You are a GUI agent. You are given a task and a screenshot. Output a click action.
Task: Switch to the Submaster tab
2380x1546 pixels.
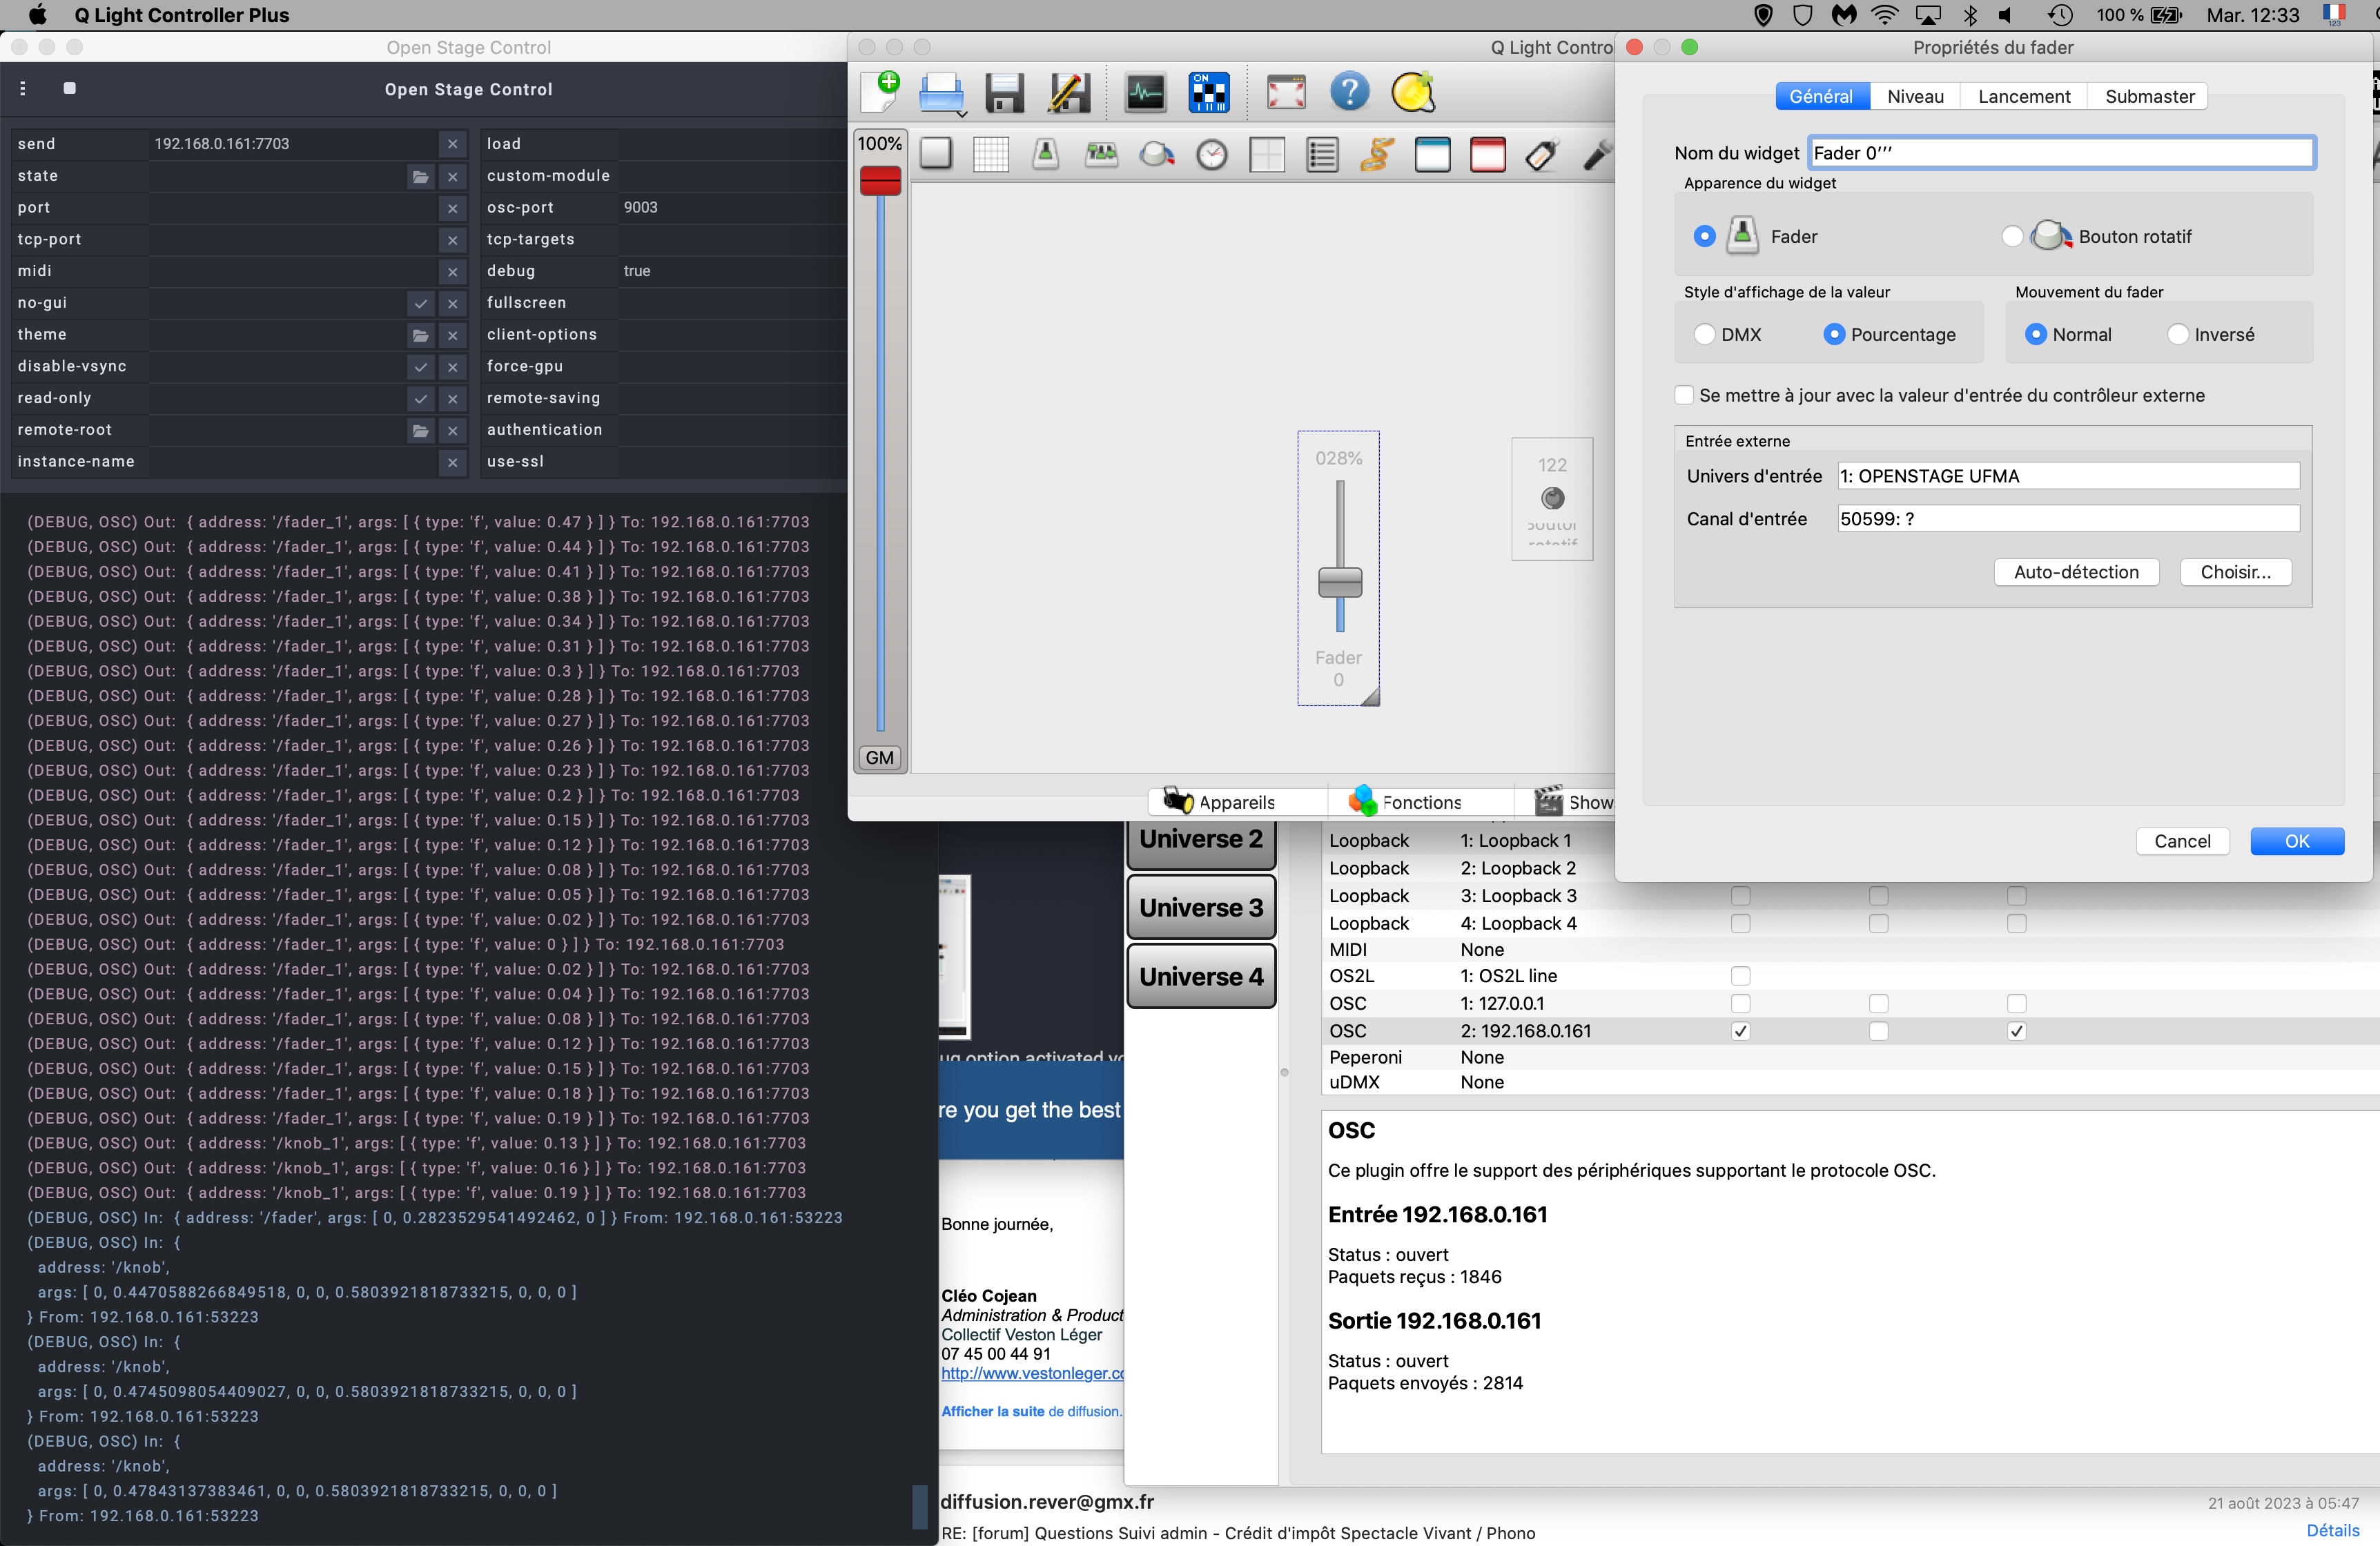[2149, 96]
